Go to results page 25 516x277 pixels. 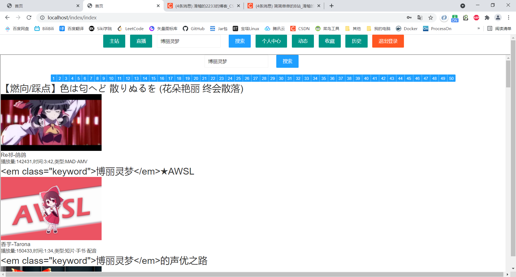tap(238, 78)
